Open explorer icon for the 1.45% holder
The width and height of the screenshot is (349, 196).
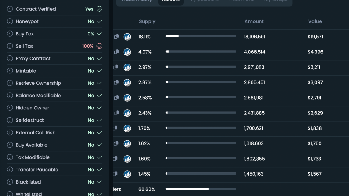coord(127,174)
